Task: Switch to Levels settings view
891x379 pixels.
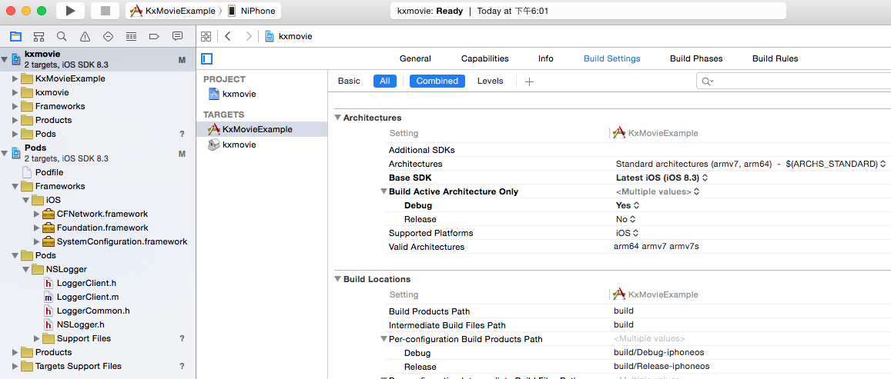Action: pyautogui.click(x=491, y=81)
